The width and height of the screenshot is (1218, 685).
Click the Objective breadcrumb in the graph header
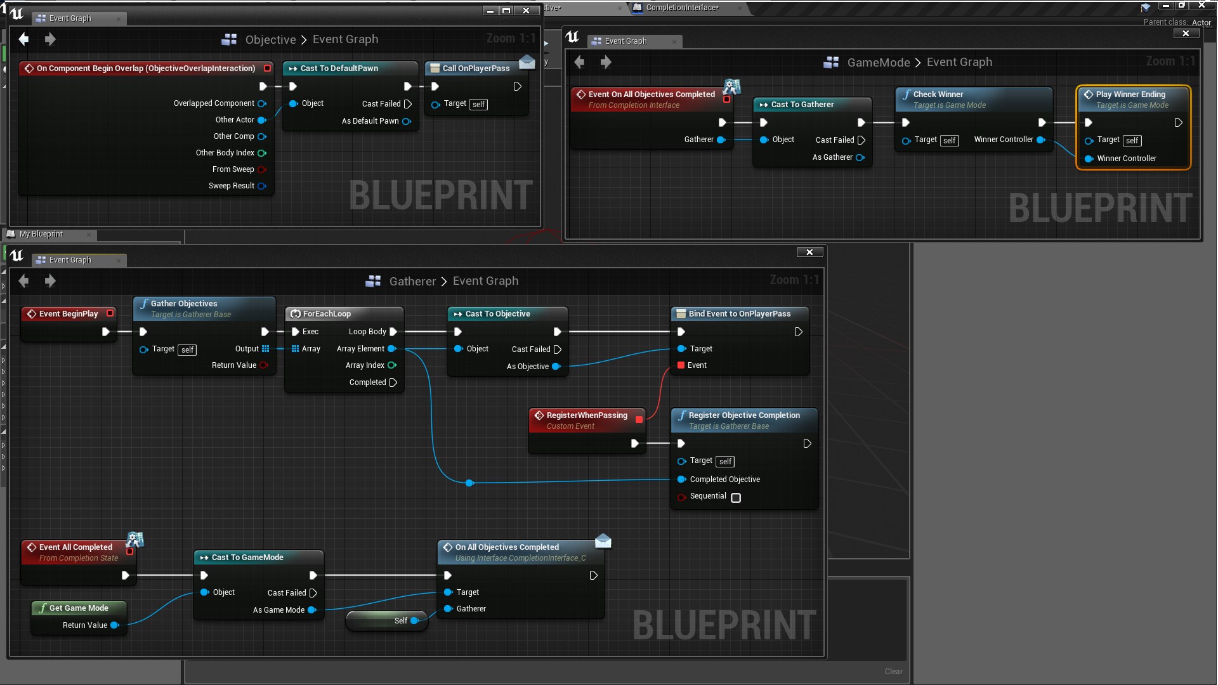(x=270, y=39)
